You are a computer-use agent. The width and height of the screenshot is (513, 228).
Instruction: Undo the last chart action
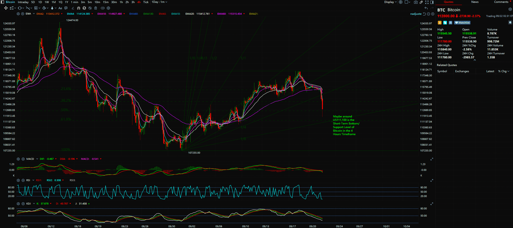tap(426, 8)
